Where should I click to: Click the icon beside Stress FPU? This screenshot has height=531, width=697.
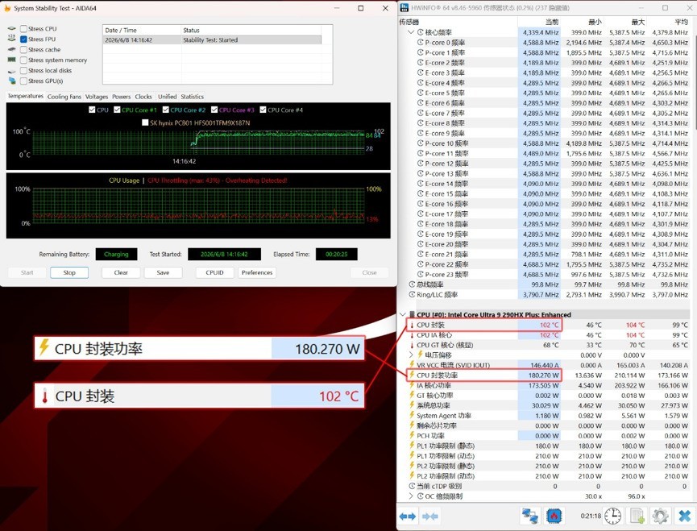(x=11, y=39)
